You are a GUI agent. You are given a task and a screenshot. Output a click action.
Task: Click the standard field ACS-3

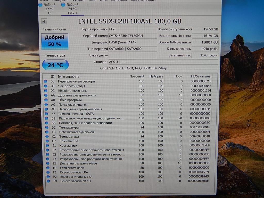tap(163, 62)
